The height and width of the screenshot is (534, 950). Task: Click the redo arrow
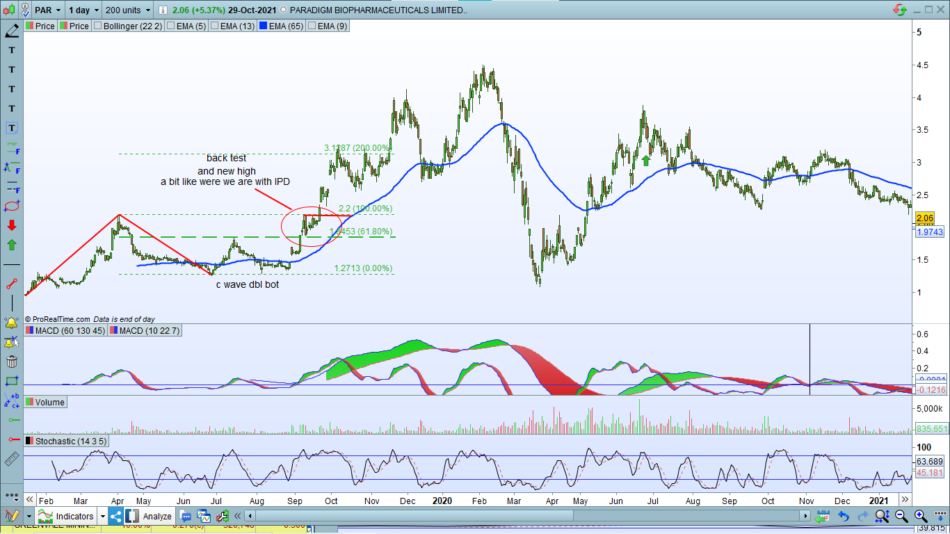point(862,516)
